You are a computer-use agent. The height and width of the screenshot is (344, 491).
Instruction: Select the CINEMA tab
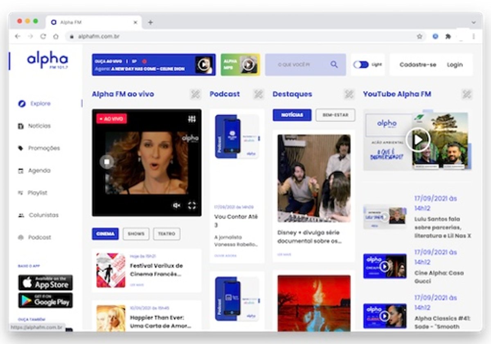105,234
